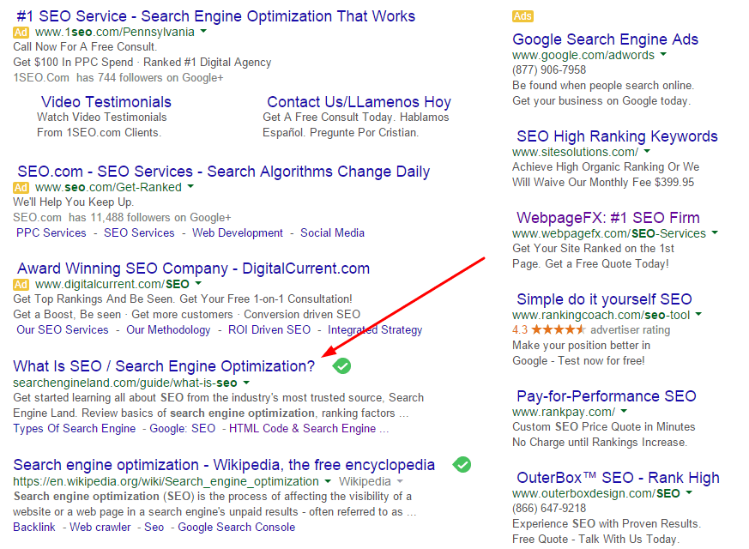Open the arrow beside www.webpagefx.com/SEO-Services
This screenshot has height=549, width=749.
coord(715,233)
